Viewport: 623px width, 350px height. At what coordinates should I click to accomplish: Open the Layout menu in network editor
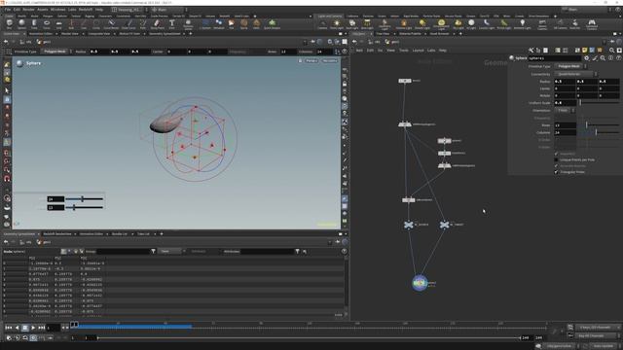tap(418, 51)
